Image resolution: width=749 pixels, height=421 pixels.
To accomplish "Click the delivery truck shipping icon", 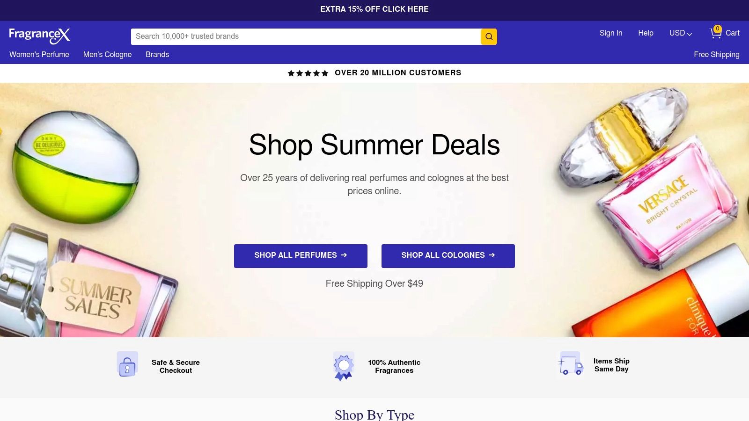I will point(571,364).
